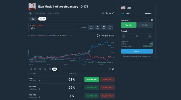The width and height of the screenshot is (181, 100).
Task: Open the past markets history icon pill
Action: click(x=33, y=19)
